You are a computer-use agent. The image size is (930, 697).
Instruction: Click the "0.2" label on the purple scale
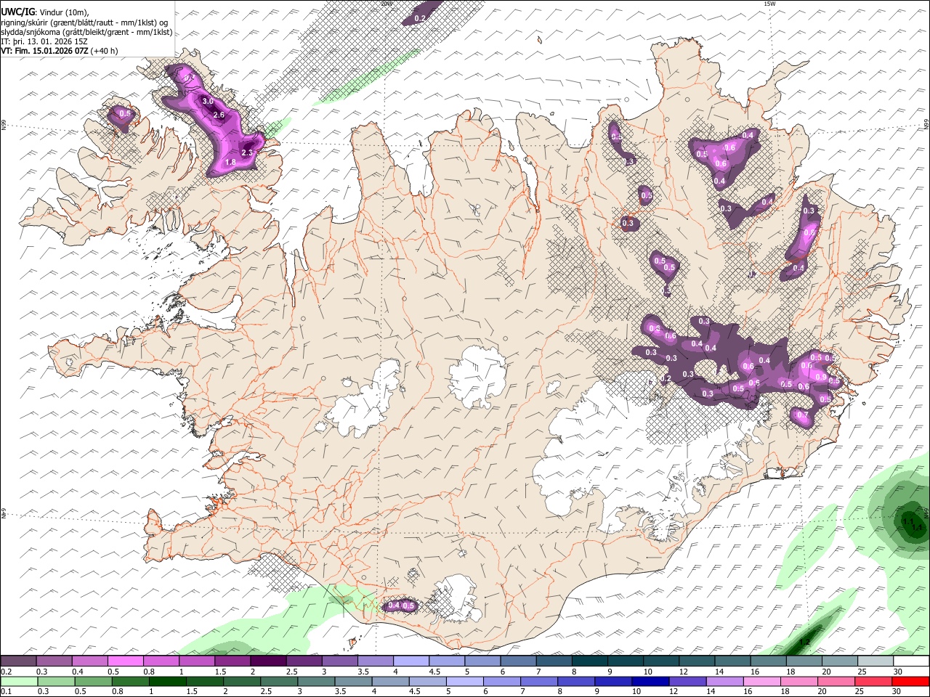[5, 672]
